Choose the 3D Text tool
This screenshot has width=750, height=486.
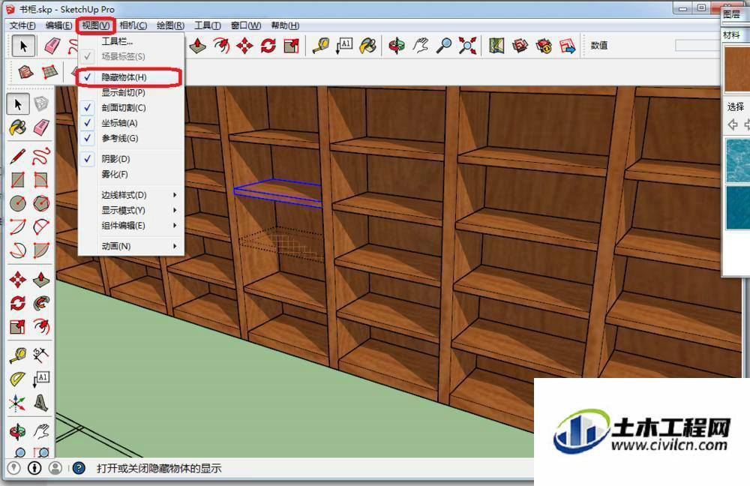click(x=41, y=403)
